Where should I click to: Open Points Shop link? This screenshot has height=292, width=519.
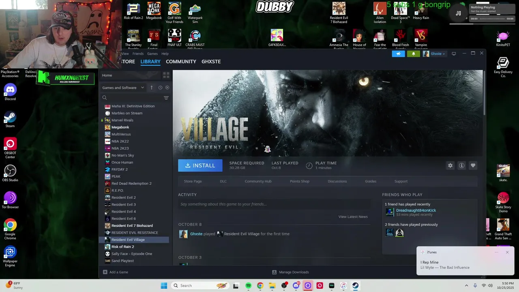click(300, 181)
